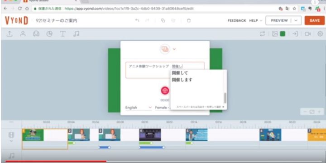Viewport: 326px width, 163px height.
Task: Select the IME suggestion 開催します
Action: pos(182,80)
